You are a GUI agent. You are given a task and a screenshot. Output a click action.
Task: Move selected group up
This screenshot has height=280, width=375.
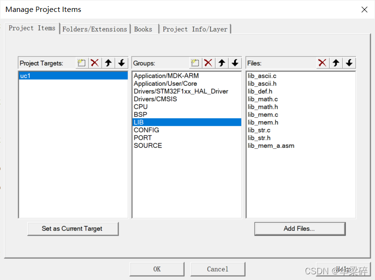(222, 63)
